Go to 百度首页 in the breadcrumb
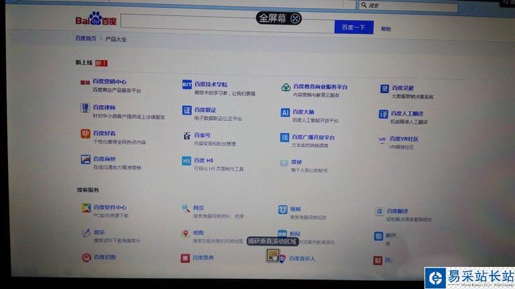515x289 pixels. pyautogui.click(x=86, y=38)
